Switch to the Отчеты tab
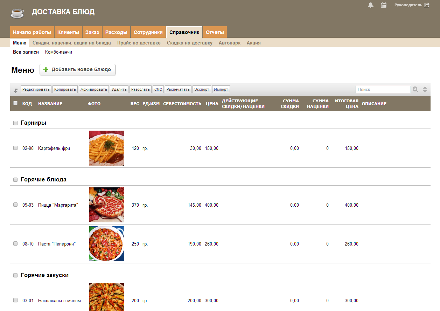The image size is (440, 311). click(x=215, y=32)
